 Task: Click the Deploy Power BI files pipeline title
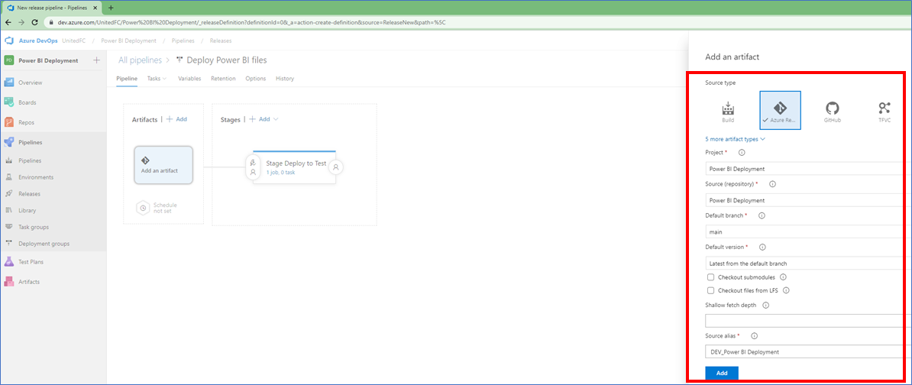[227, 60]
